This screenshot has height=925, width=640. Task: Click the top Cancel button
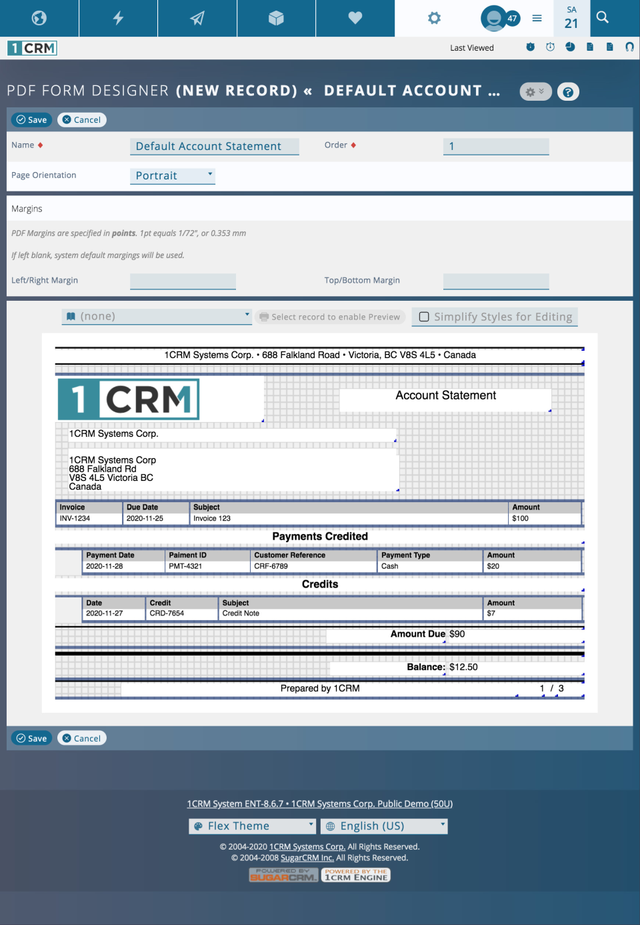tap(82, 120)
